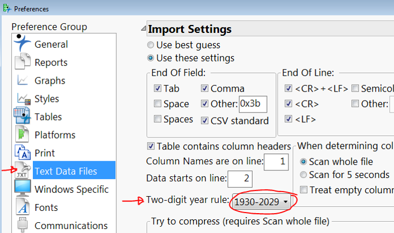Choose Scan for 5 seconds option
This screenshot has height=233, width=394.
click(x=304, y=175)
